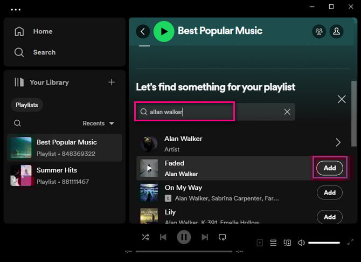Click the On My Way album art

149,192
